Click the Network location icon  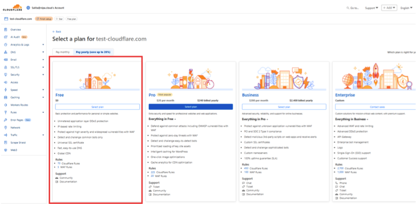[5, 128]
